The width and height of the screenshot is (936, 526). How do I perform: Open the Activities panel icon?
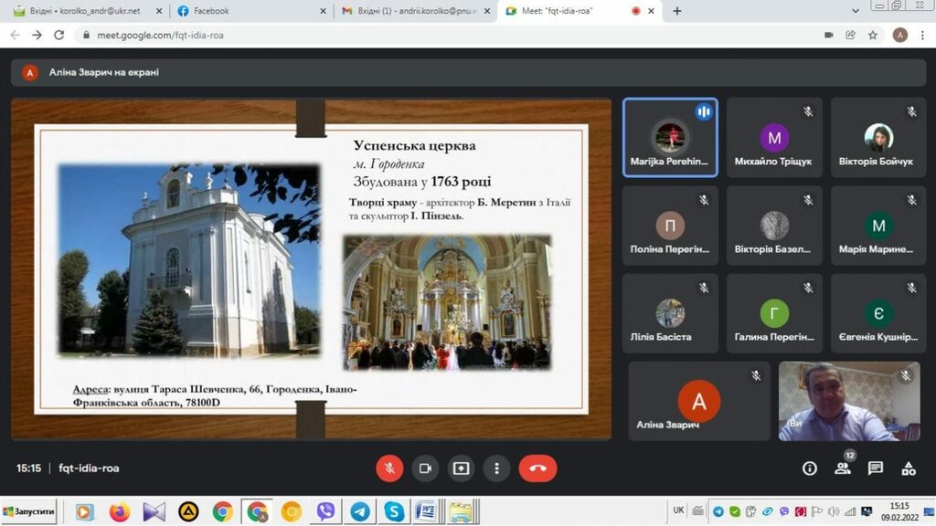tap(908, 468)
